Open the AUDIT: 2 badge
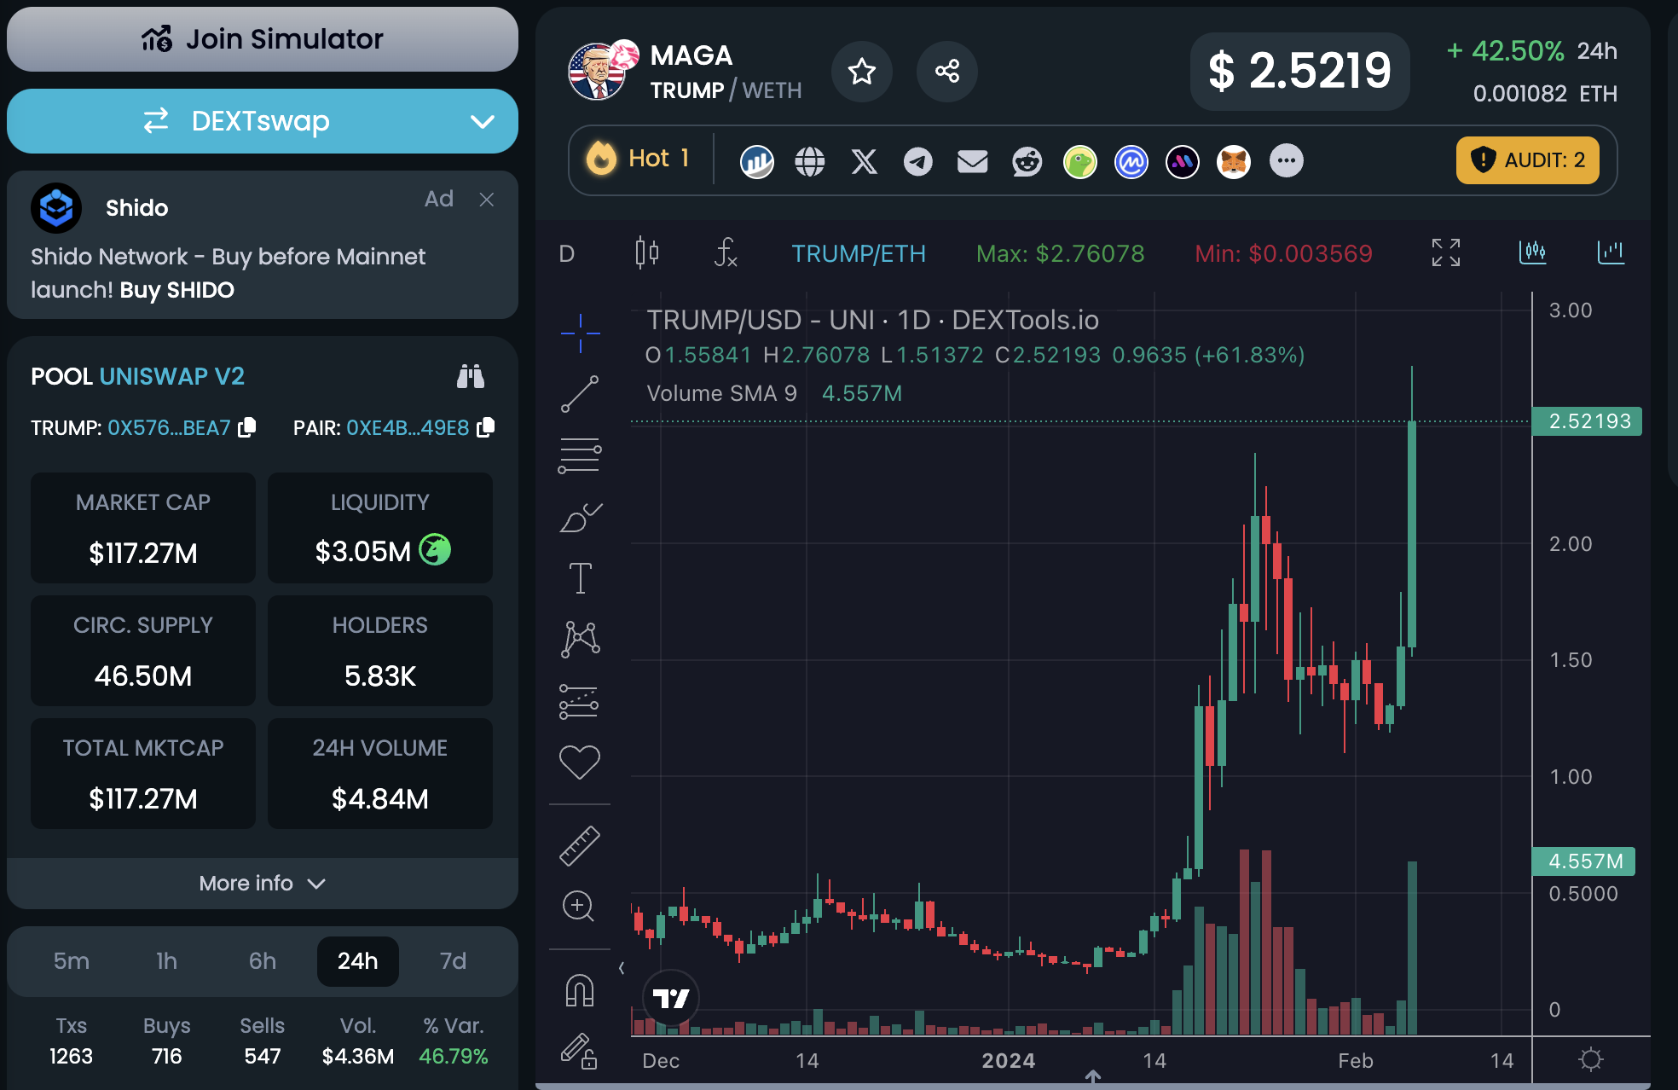 pos(1527,160)
